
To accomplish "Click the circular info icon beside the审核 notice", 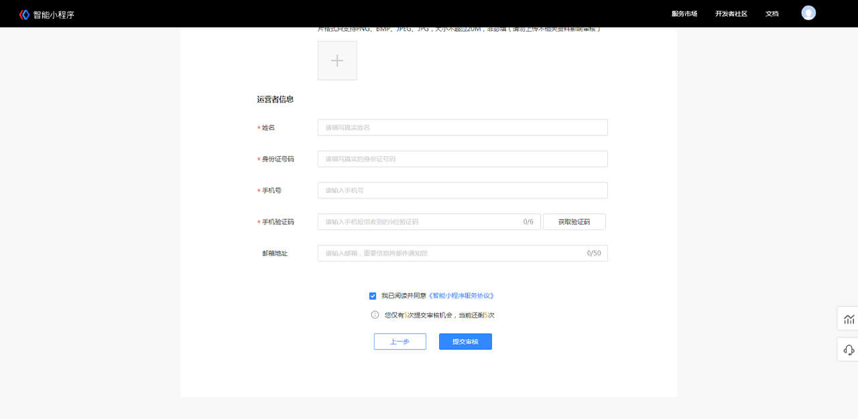I will (x=373, y=314).
